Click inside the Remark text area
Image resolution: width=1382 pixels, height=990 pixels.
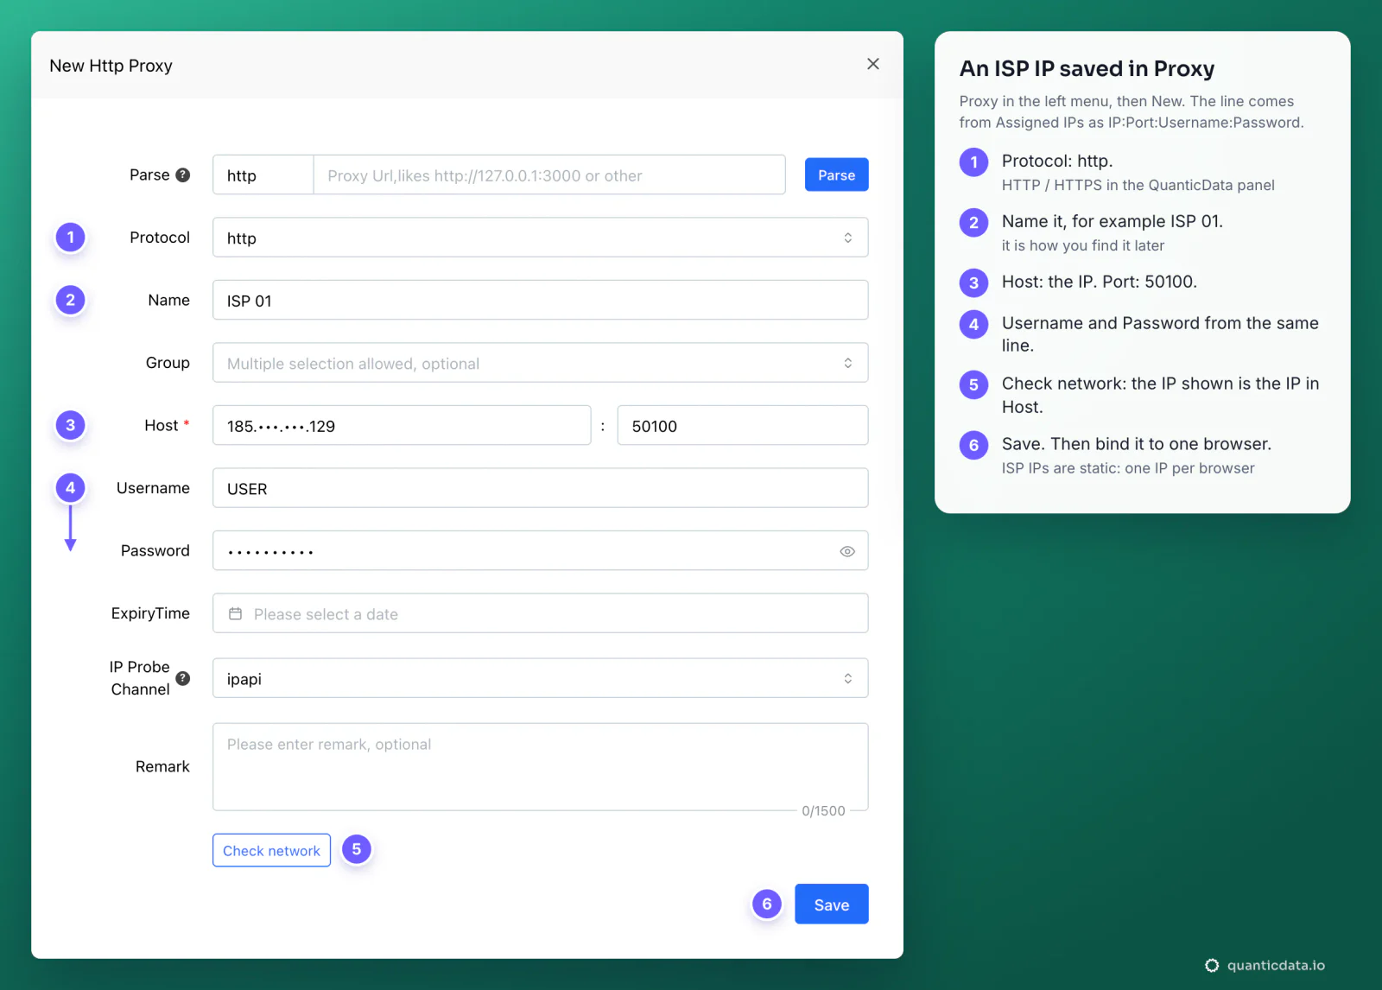point(541,767)
